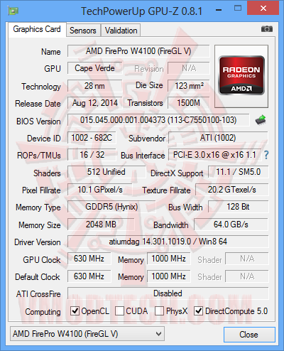The image size is (284, 351).
Task: Minimize the GPU-Z window
Action: click(x=219, y=10)
